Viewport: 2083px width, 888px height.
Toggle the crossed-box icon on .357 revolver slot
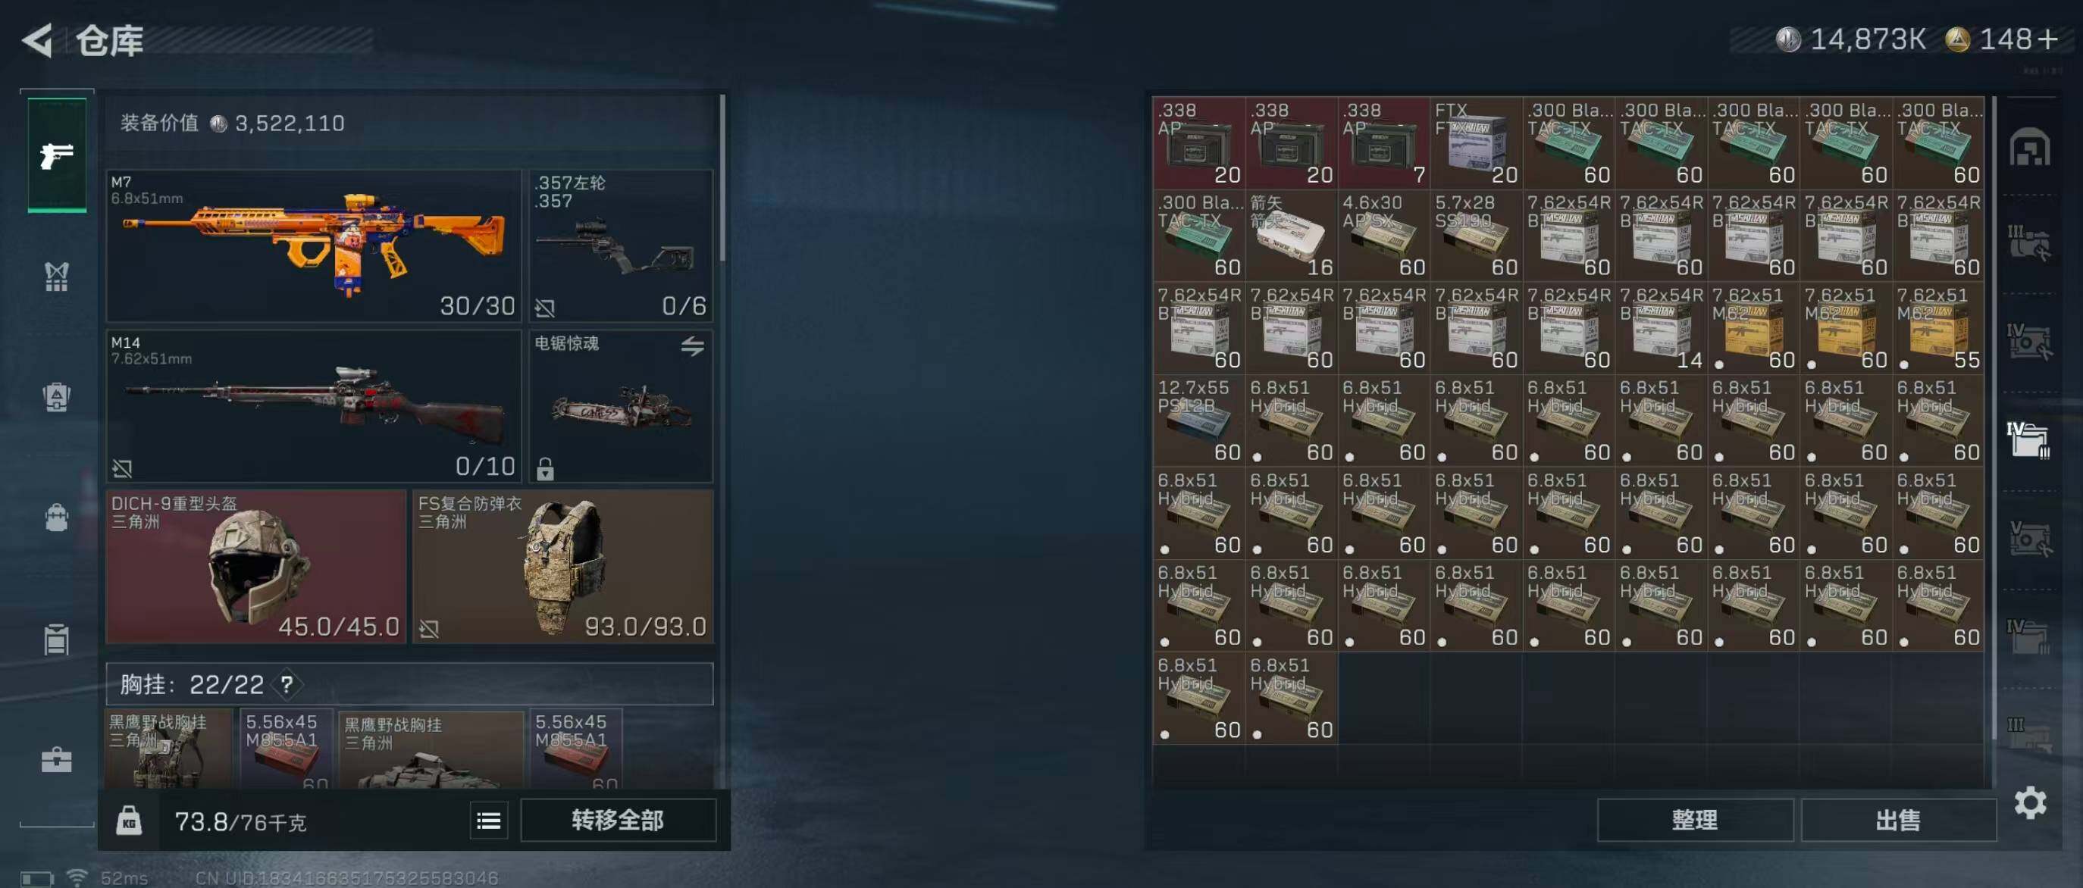pos(545,307)
